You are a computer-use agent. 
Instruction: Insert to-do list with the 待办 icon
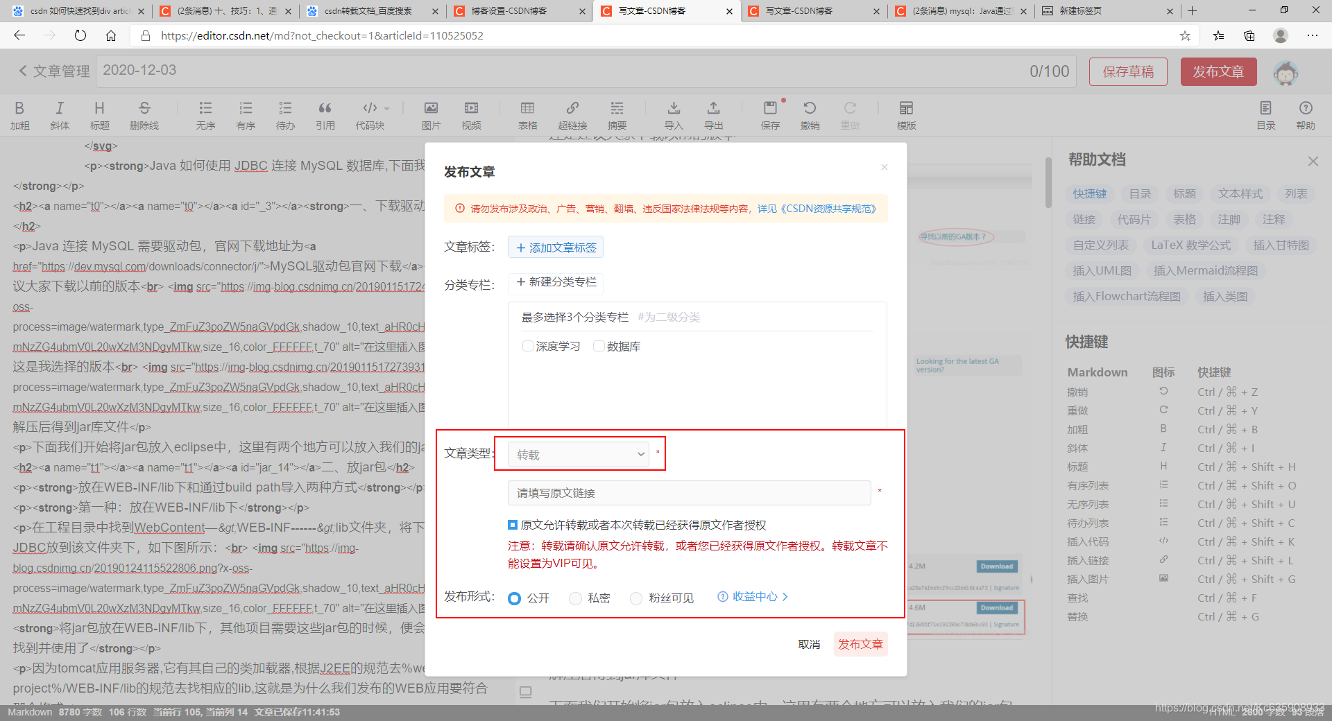tap(285, 115)
